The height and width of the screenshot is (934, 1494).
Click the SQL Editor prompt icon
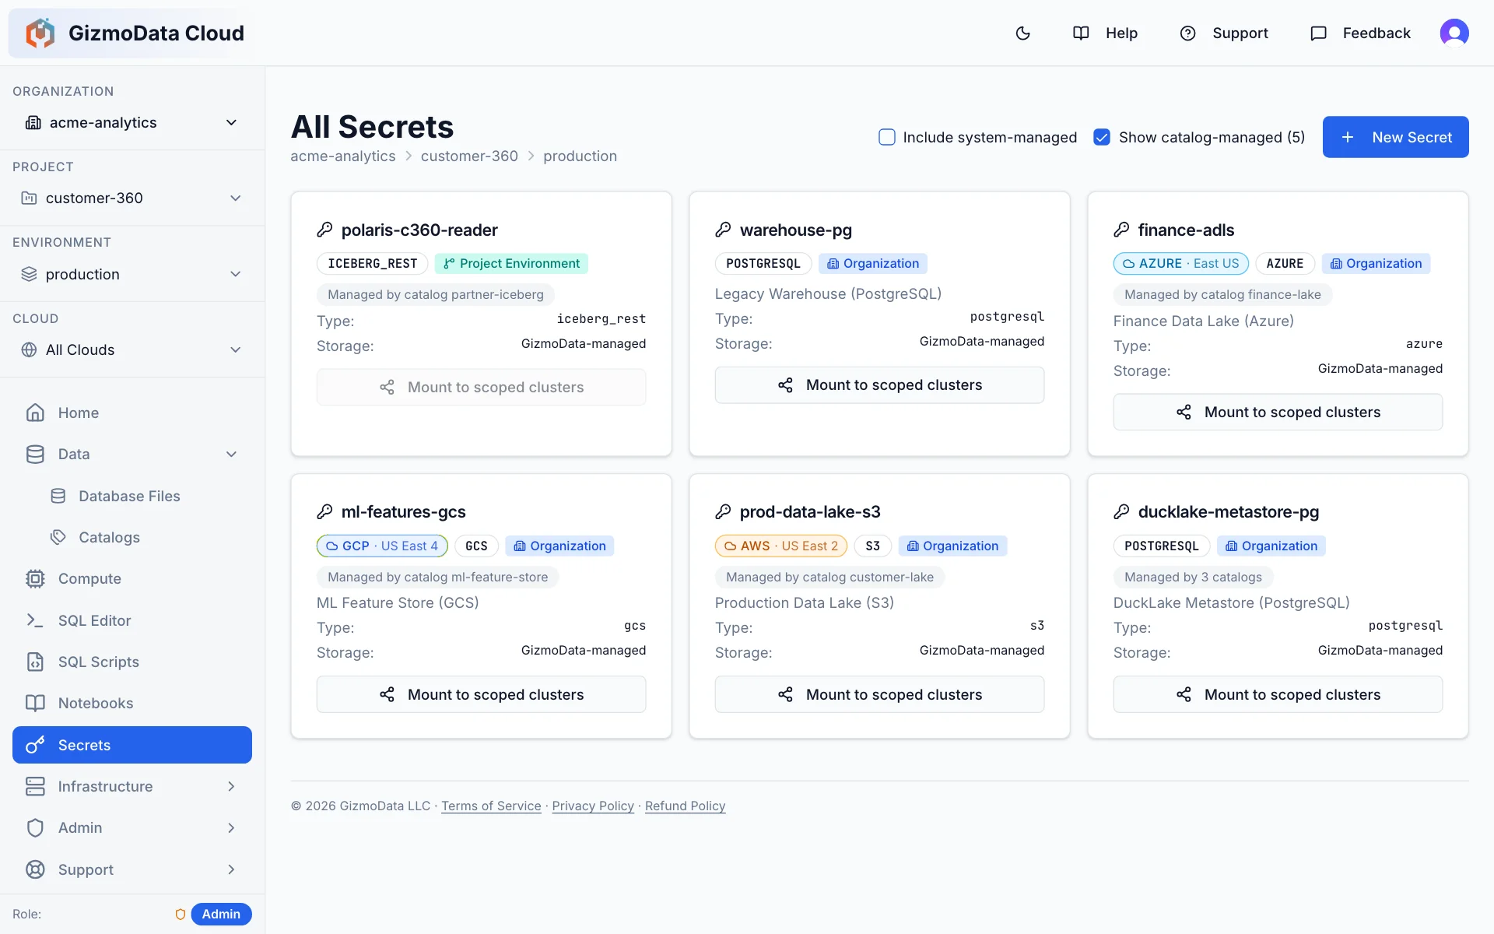point(35,620)
